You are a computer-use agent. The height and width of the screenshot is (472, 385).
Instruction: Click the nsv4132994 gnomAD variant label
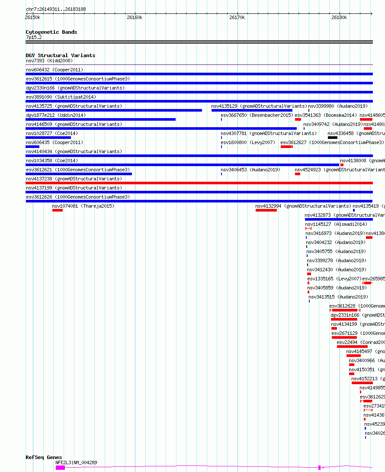click(303, 206)
